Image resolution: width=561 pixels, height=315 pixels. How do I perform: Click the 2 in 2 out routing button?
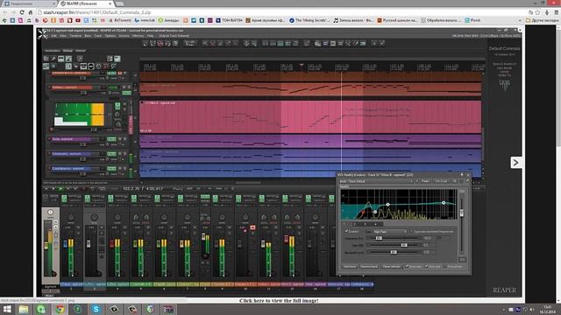coord(441,181)
